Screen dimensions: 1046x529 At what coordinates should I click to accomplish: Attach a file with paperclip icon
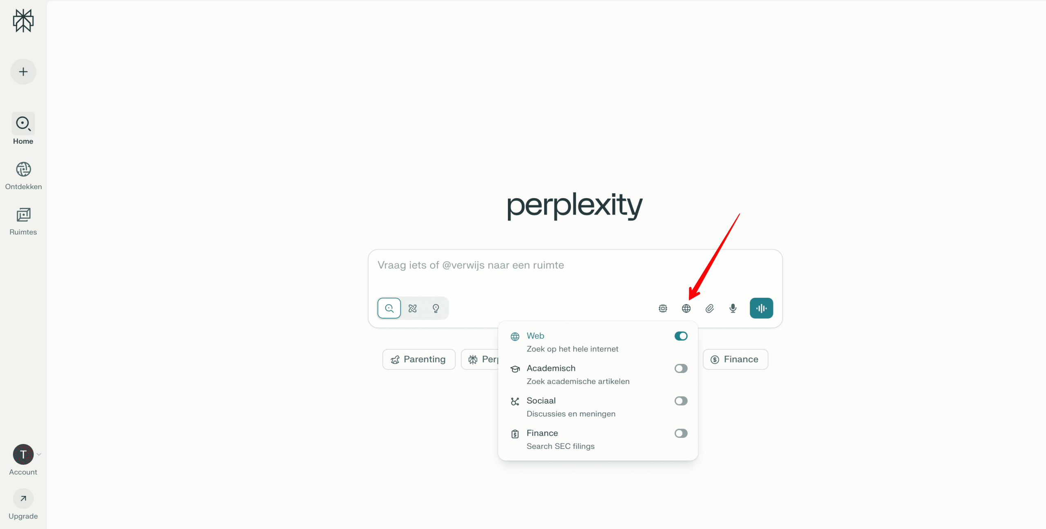point(710,308)
